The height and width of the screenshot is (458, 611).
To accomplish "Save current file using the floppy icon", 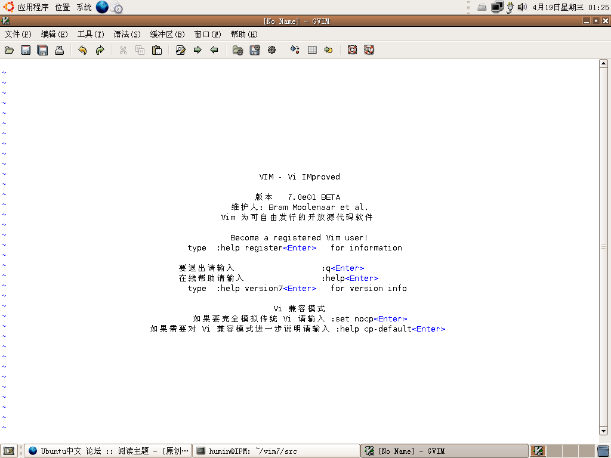I will click(26, 50).
